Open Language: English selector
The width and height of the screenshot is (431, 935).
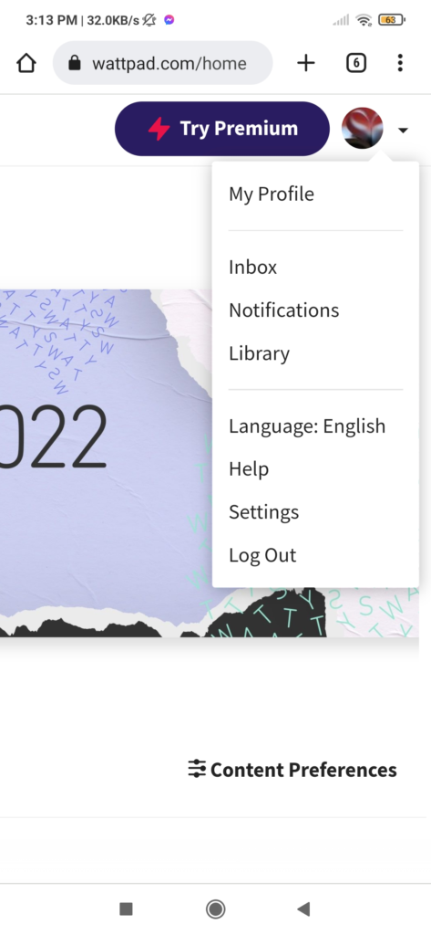click(307, 426)
